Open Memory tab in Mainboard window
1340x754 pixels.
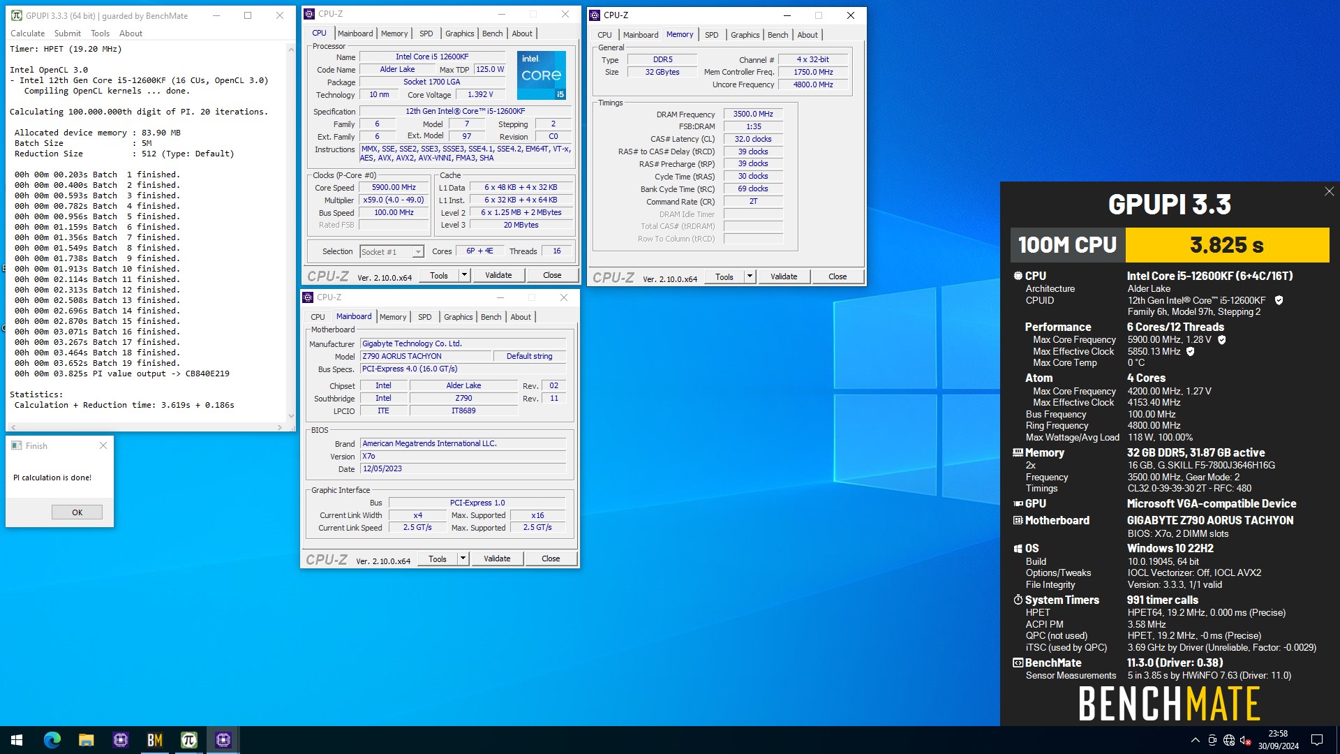(x=393, y=317)
